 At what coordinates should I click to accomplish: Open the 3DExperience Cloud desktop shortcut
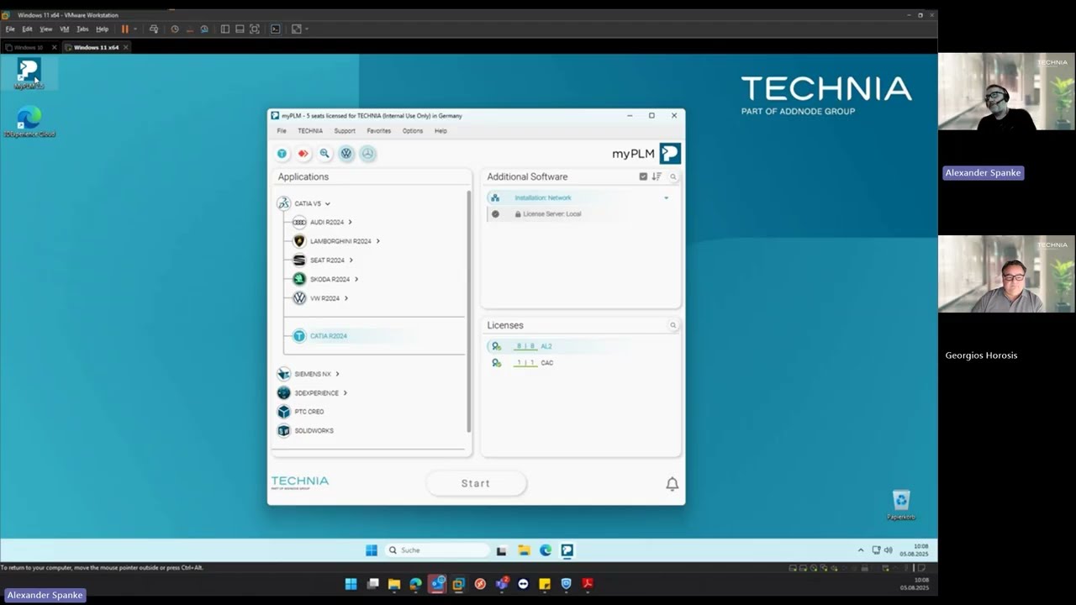tap(29, 122)
